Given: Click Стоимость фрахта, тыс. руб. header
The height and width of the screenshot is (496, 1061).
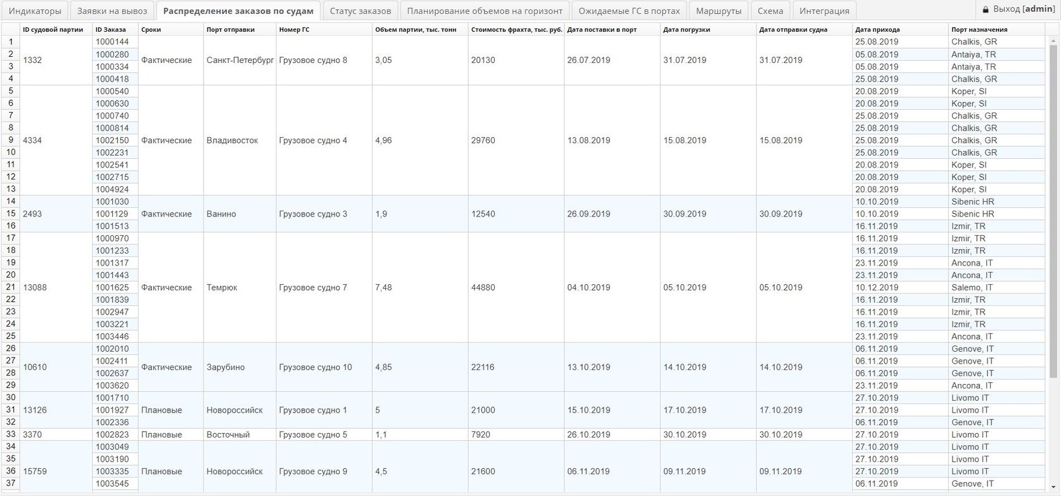Looking at the screenshot, I should click(516, 29).
